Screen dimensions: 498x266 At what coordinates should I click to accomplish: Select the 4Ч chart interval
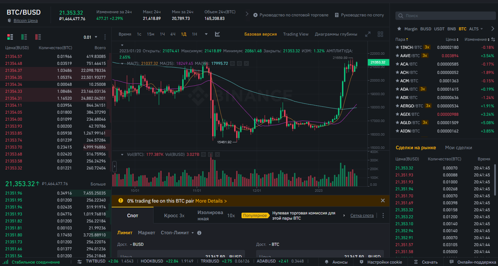click(173, 34)
